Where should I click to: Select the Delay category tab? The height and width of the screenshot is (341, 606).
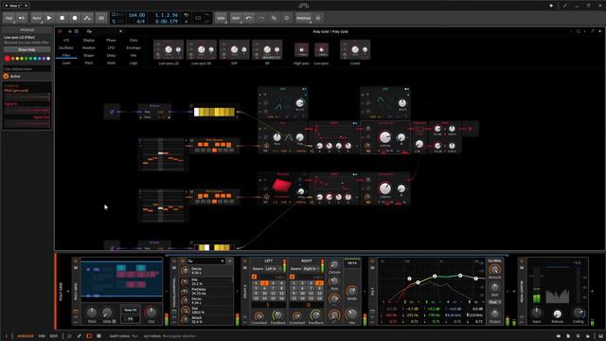[x=111, y=55]
